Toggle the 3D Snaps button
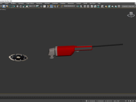This screenshot has width=136, height=102. (x=48, y=6)
